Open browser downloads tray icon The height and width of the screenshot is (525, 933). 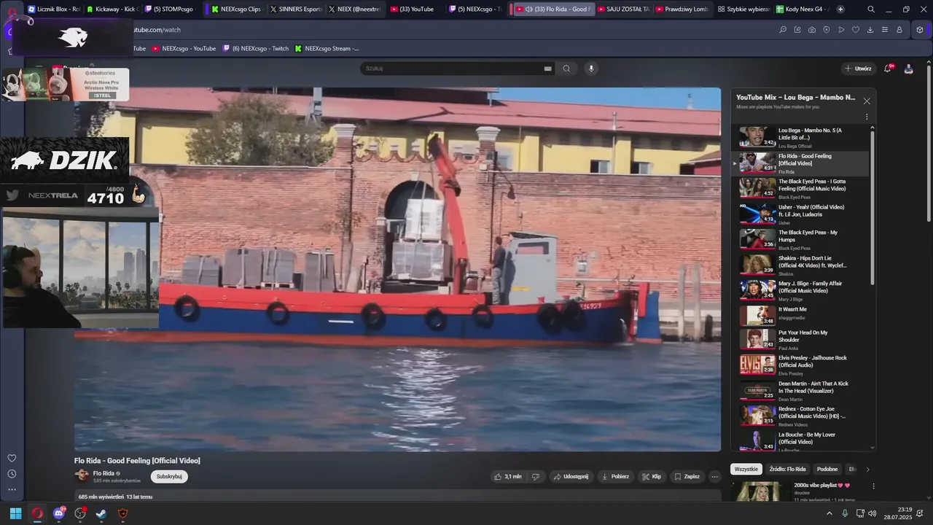pyautogui.click(x=870, y=30)
